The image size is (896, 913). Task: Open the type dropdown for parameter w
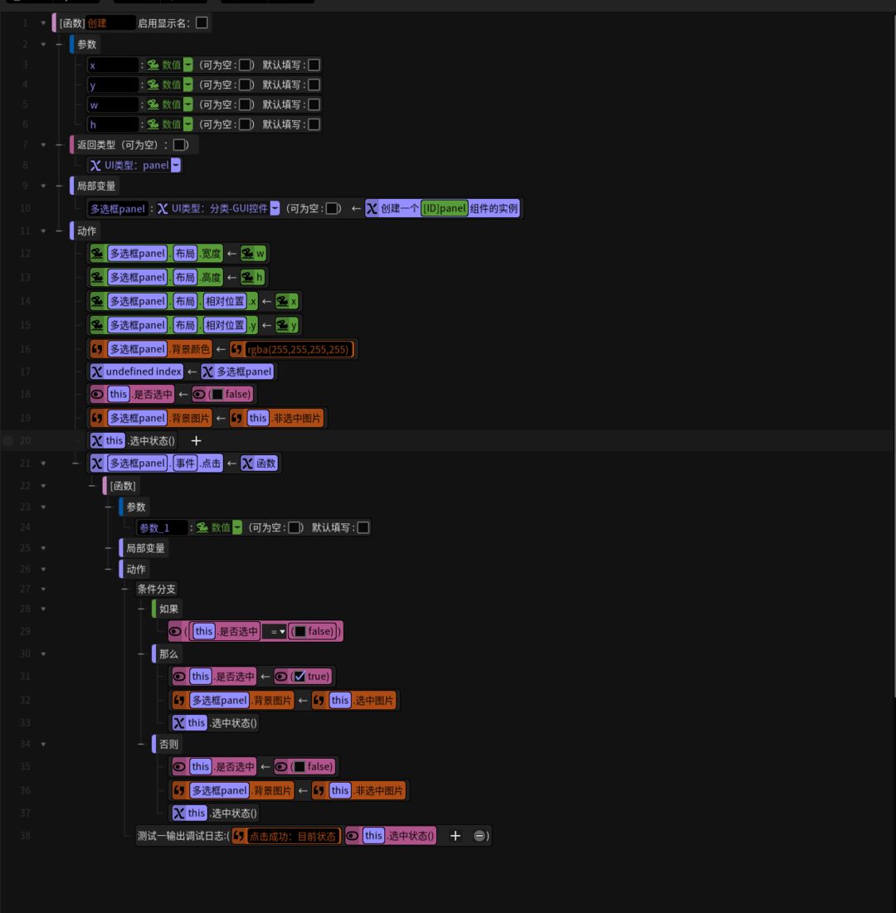pyautogui.click(x=188, y=104)
